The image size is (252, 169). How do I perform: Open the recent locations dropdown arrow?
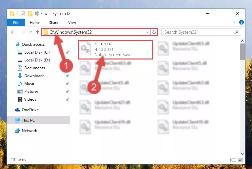tap(30, 32)
